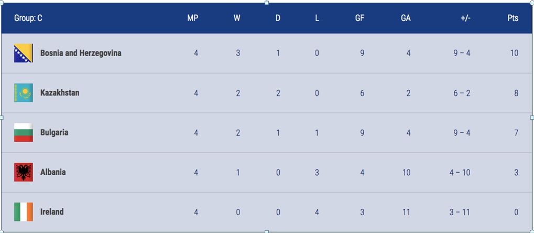
Task: Click the W column header
Action: pos(237,18)
